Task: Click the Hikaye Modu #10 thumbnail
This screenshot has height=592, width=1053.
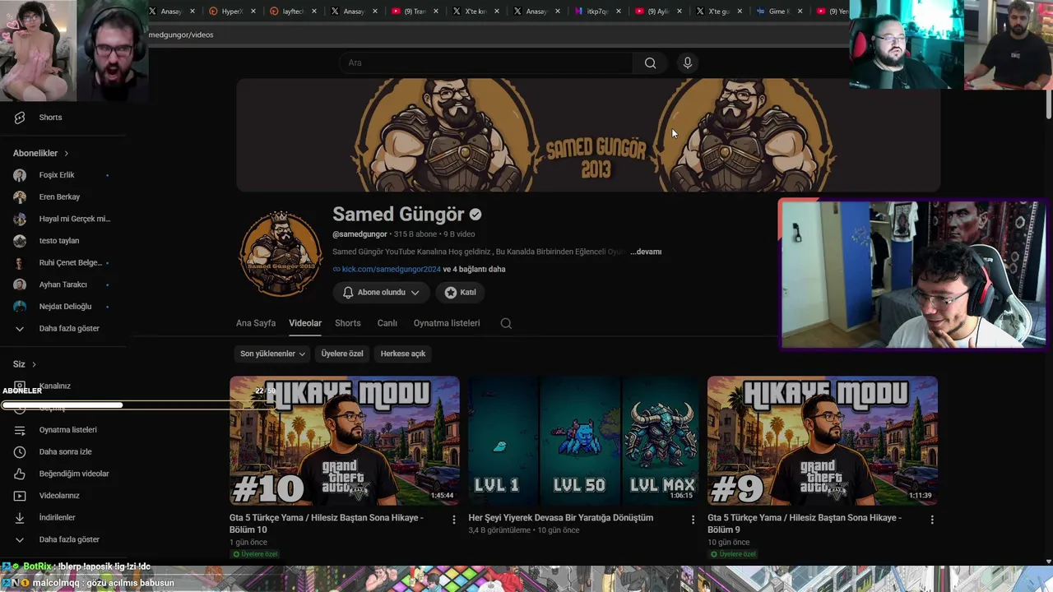Action: pyautogui.click(x=345, y=441)
